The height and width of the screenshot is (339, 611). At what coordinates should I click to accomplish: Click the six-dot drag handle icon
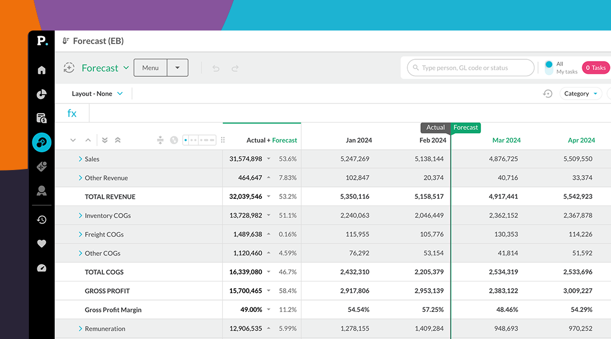click(223, 140)
